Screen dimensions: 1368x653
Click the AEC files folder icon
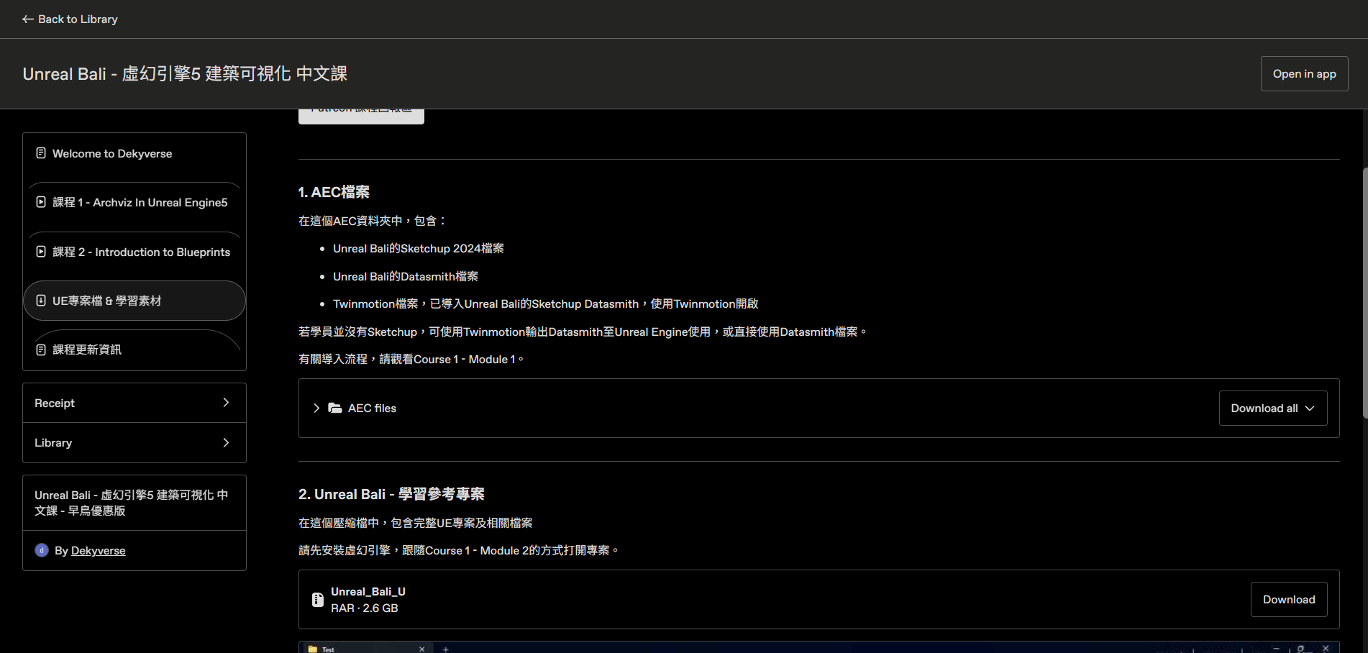(335, 408)
